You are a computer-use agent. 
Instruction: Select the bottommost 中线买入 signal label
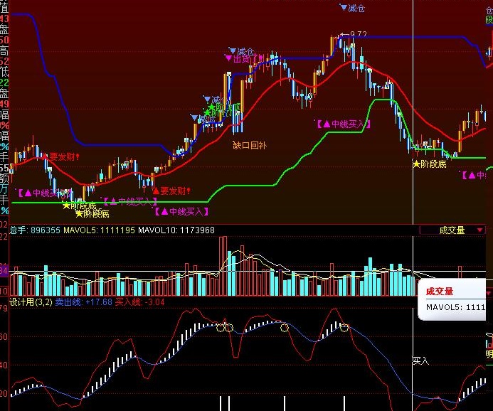(x=181, y=211)
